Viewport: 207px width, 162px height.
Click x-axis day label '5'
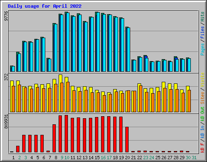[x=38, y=158]
